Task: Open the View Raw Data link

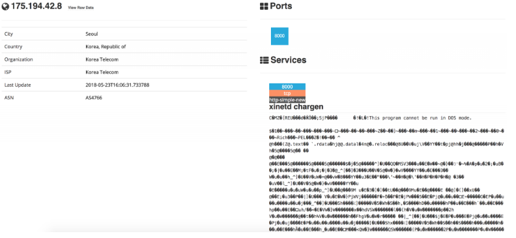Action: coord(81,8)
